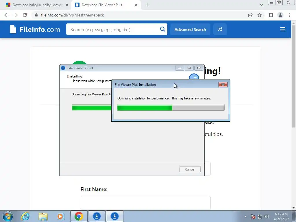Image resolution: width=296 pixels, height=222 pixels.
Task: Open the FileInfo hamburger menu
Action: 282,29
